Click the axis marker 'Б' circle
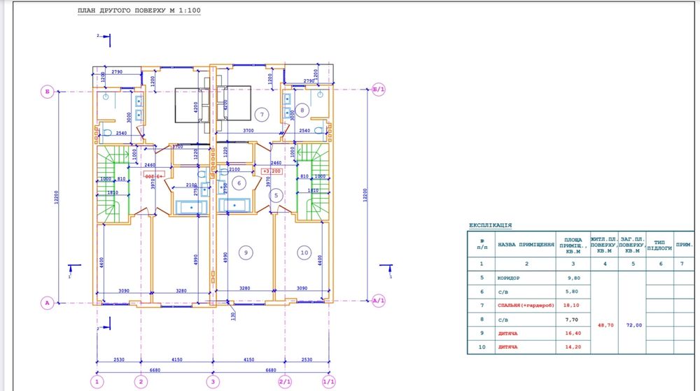 [x=47, y=92]
